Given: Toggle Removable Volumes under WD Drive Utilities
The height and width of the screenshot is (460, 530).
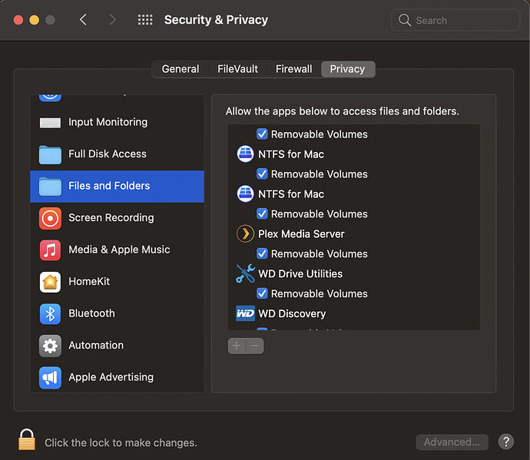Looking at the screenshot, I should click(262, 293).
